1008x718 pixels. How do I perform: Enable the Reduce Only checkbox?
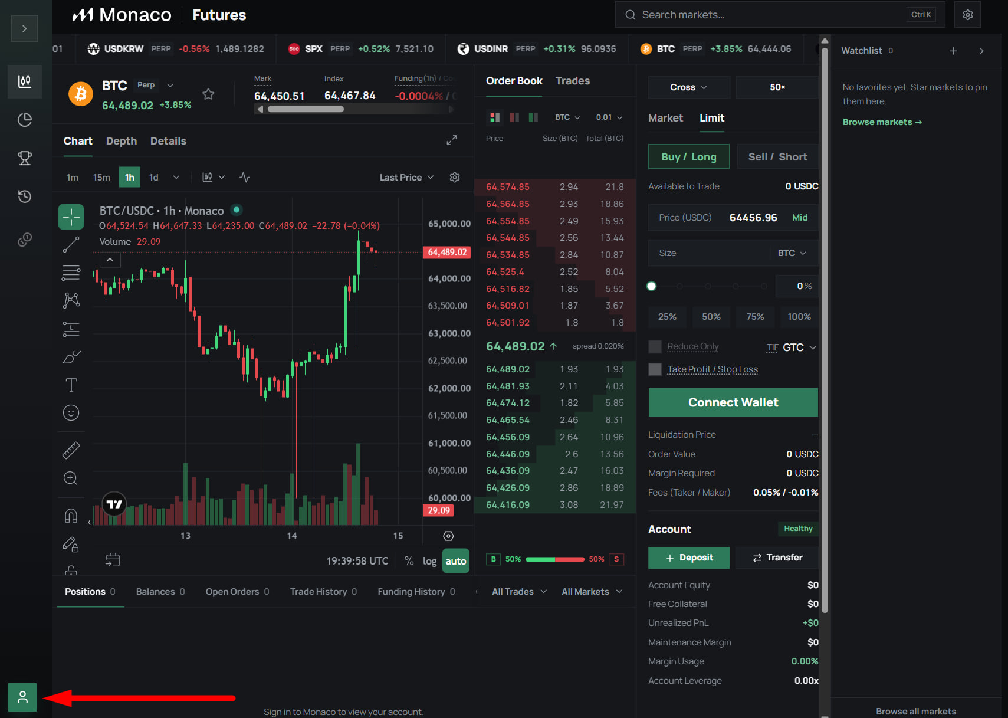(655, 346)
